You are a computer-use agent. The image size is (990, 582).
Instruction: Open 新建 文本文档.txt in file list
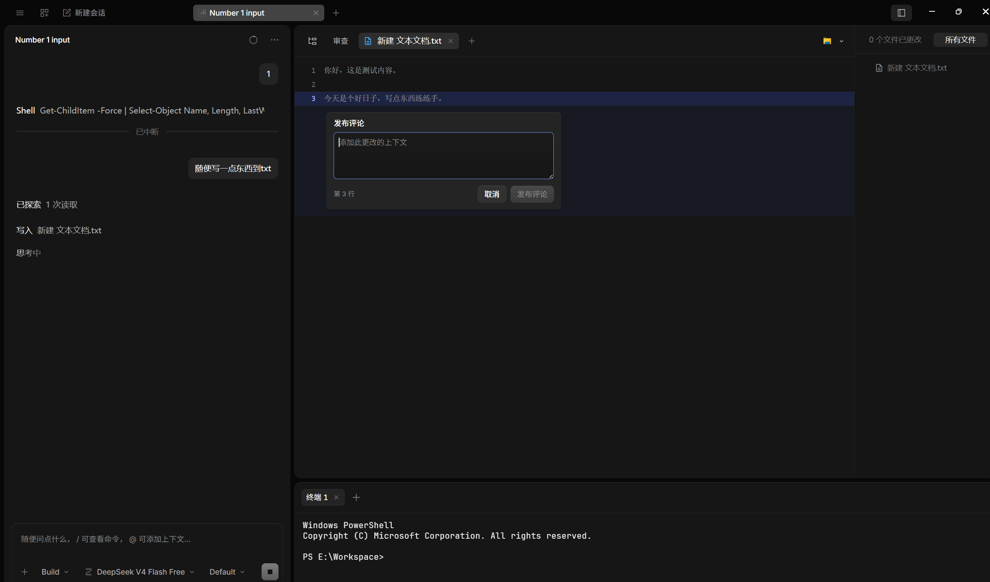912,68
